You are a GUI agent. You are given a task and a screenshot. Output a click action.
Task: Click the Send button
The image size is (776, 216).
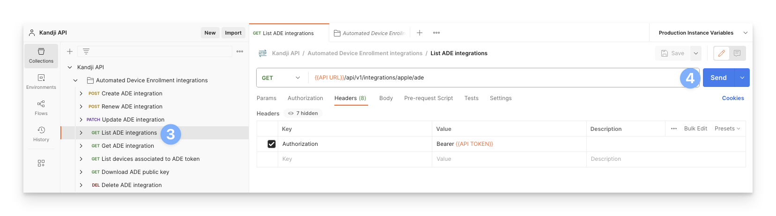pos(719,78)
